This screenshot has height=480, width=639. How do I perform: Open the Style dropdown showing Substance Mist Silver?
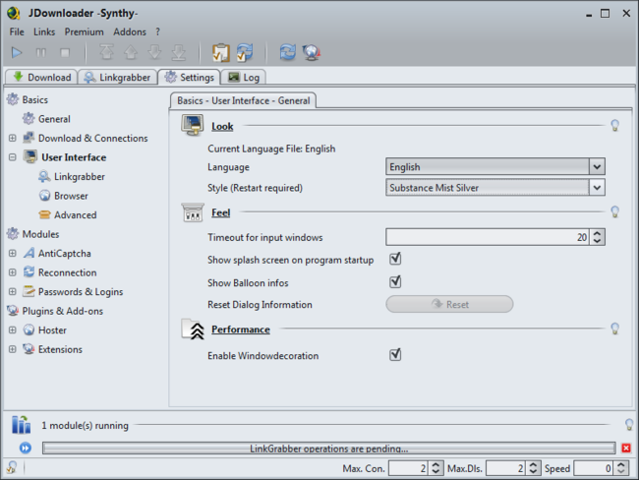(x=495, y=188)
